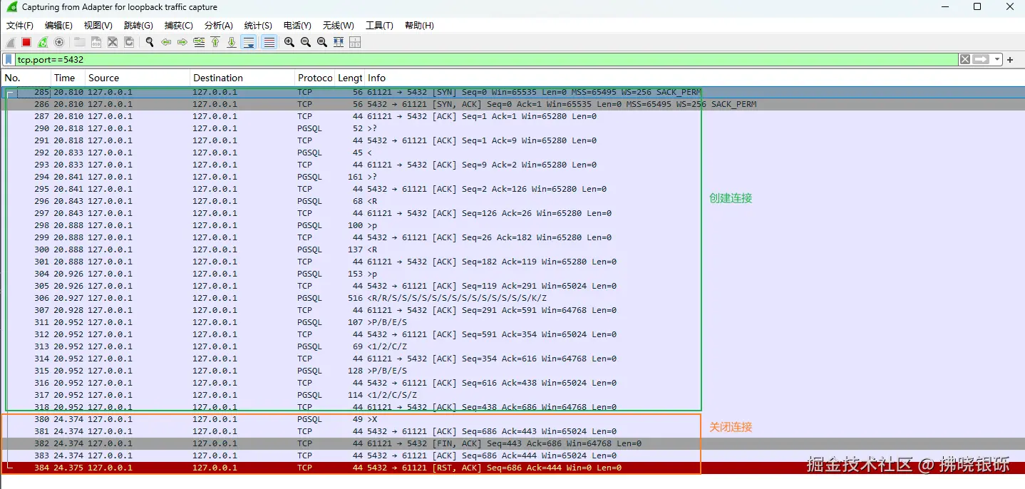Select packet 285 SYN row
Viewport: 1025px width, 489px height.
coord(512,92)
